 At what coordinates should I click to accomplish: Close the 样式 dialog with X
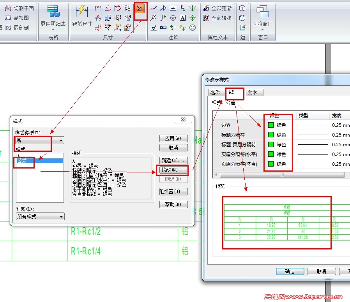[183, 119]
